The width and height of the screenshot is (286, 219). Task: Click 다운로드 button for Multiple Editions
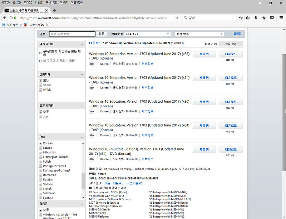point(231,150)
